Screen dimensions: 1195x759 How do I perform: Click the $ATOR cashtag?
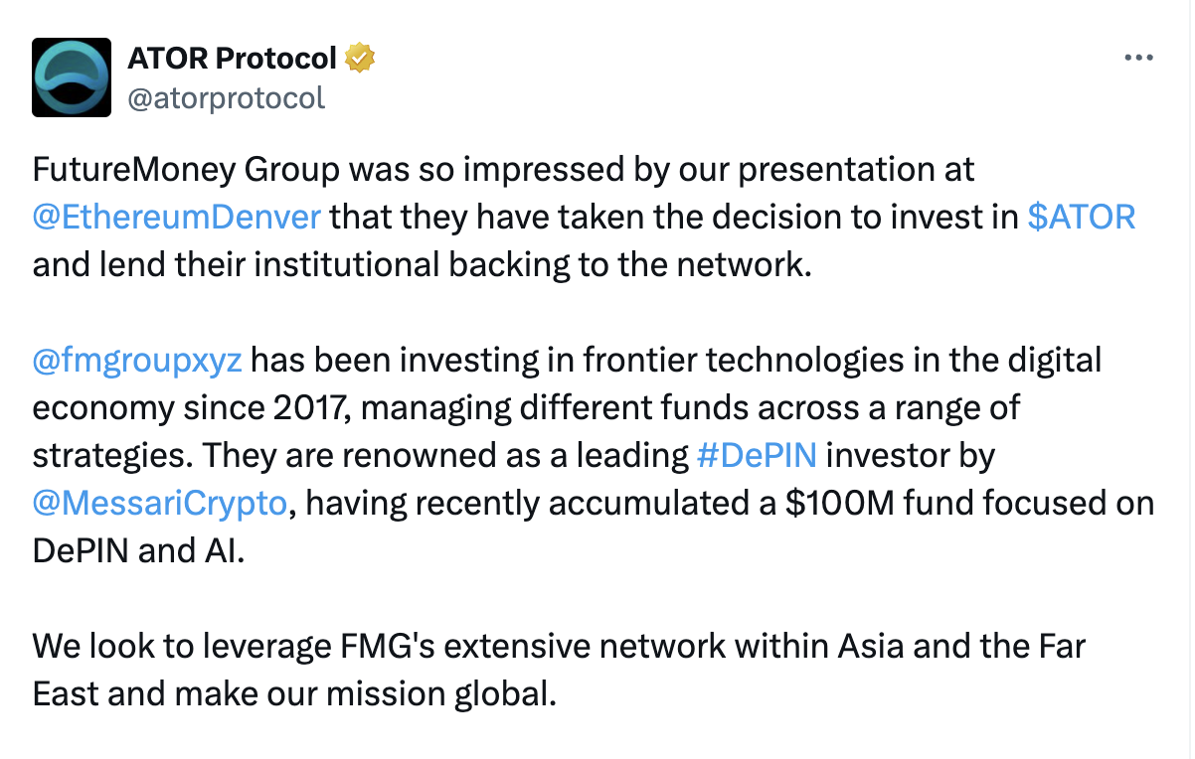point(1081,217)
